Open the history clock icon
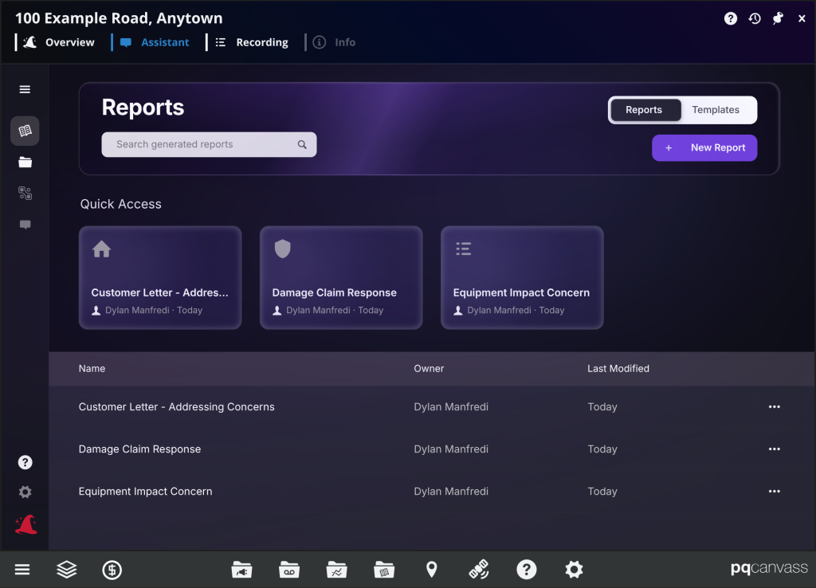 coord(755,19)
